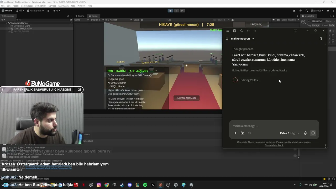Open the package store box icon
This screenshot has width=336, height=189.
point(49,11)
